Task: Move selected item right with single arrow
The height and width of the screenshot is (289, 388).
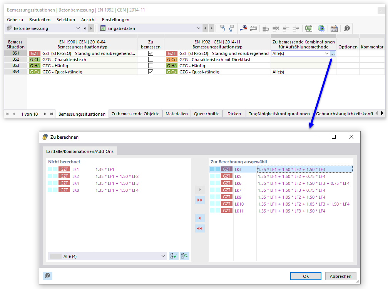Action: [200, 190]
